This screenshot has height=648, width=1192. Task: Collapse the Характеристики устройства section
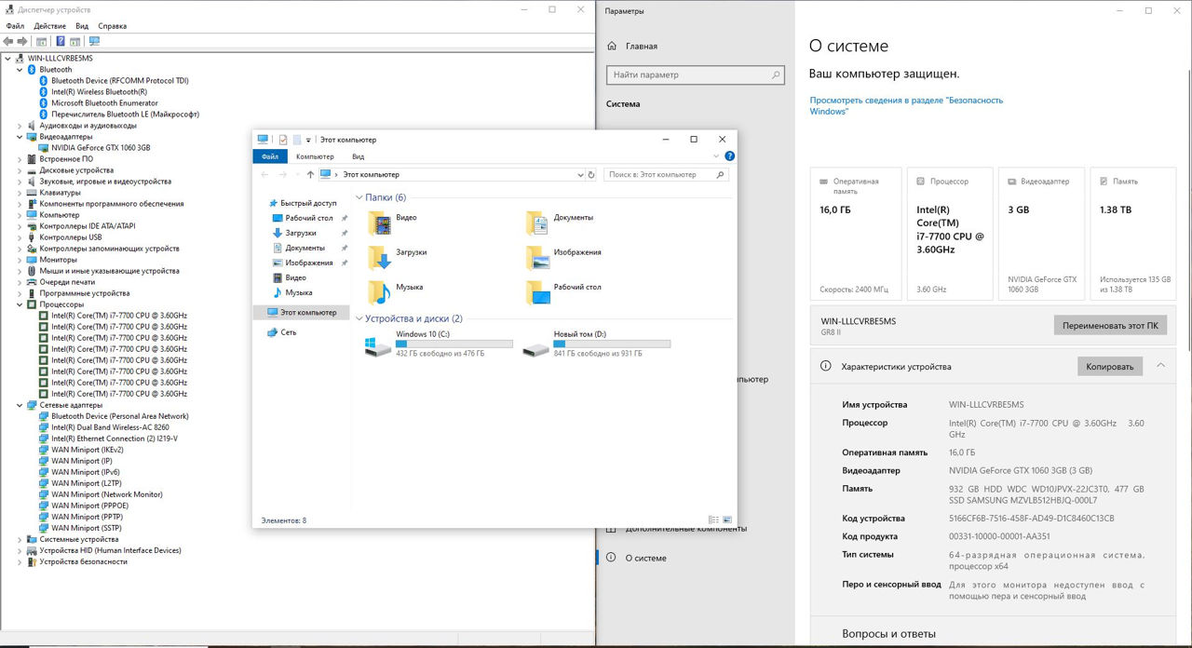pyautogui.click(x=1160, y=366)
